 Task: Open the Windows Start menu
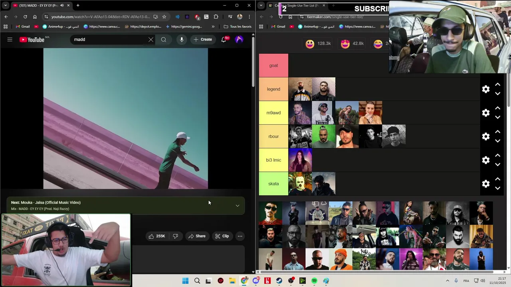185,281
